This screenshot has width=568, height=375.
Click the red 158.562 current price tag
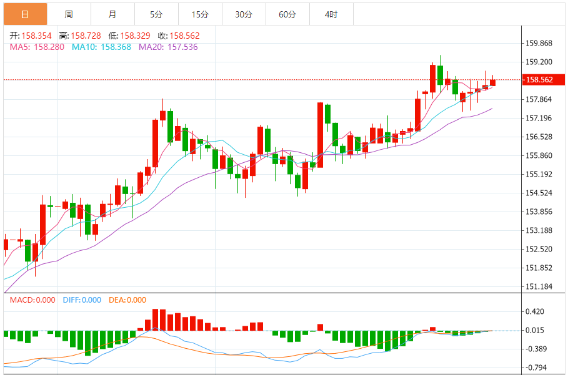539,80
